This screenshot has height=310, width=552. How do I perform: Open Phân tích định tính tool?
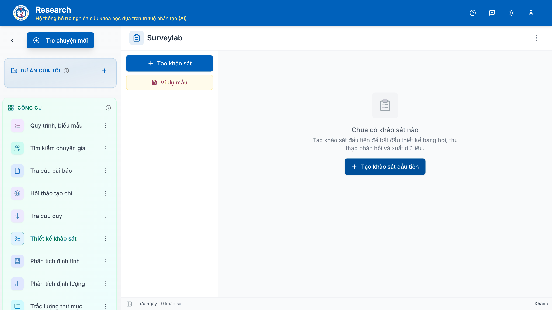[x=55, y=261]
